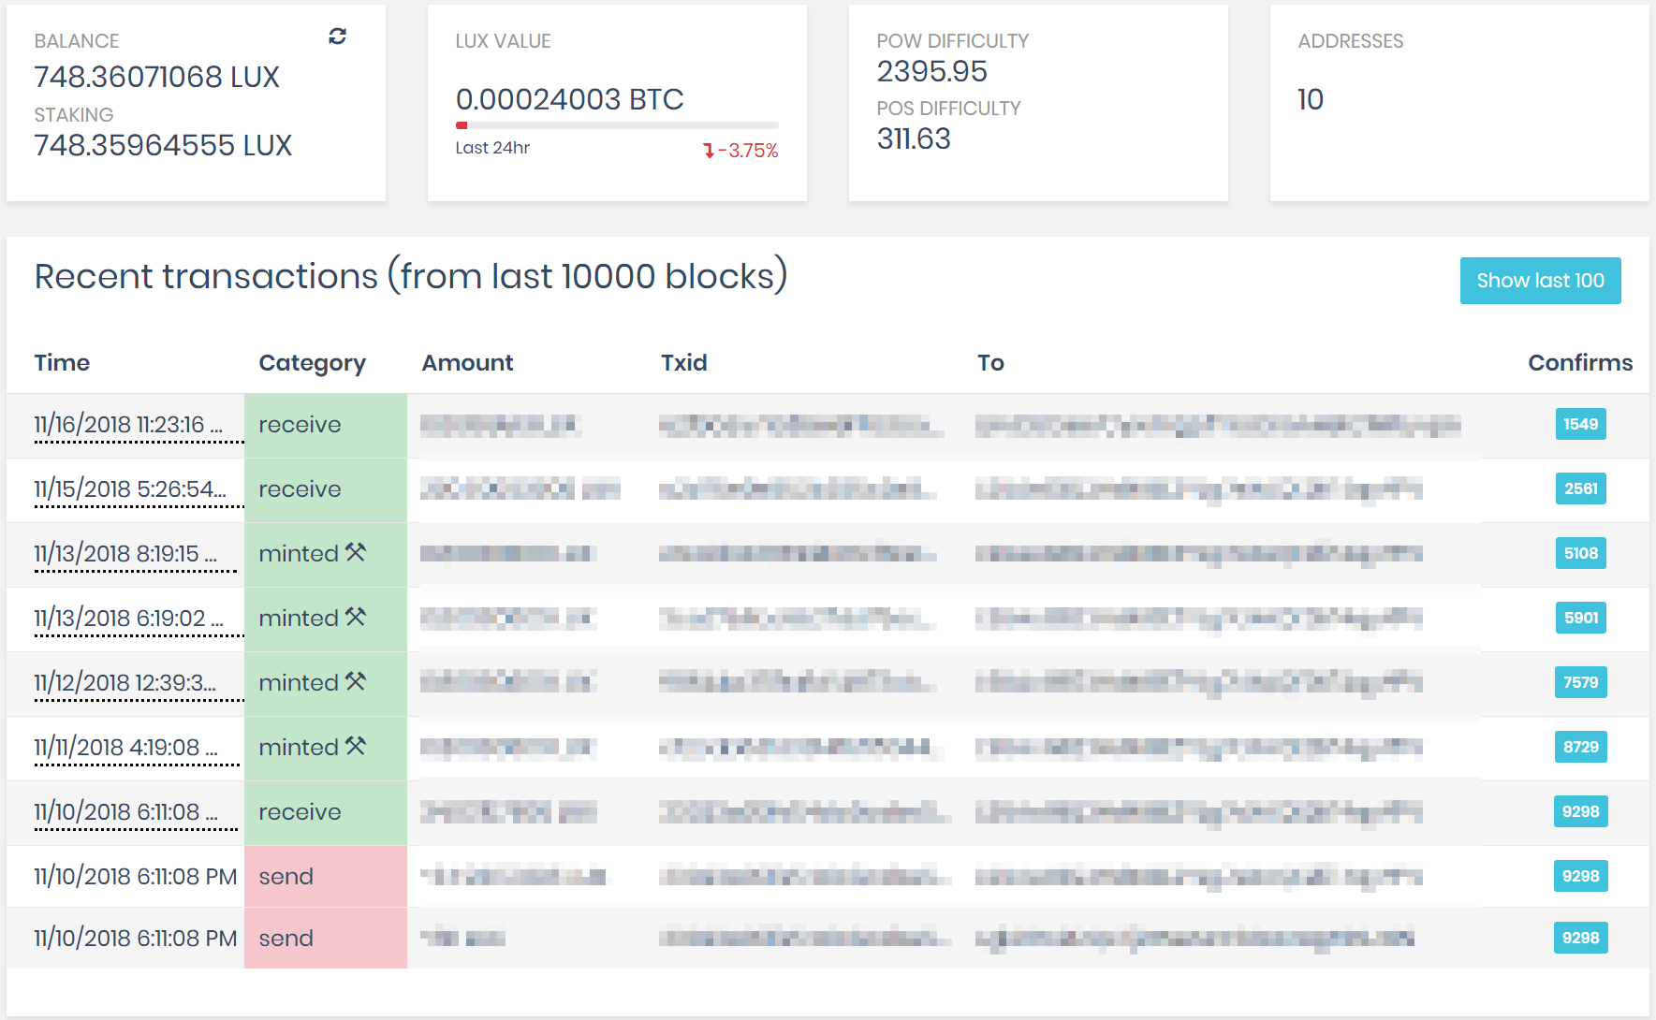Refresh the balance with the sync icon
Viewport: 1656px width, 1020px height.
click(x=338, y=36)
